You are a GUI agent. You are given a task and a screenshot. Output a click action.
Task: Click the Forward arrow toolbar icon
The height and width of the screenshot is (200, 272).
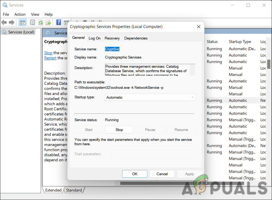12,22
